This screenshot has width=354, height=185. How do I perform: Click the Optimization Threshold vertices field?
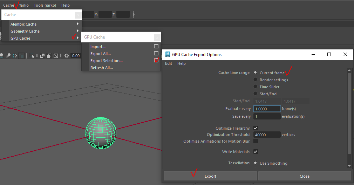[267, 135]
